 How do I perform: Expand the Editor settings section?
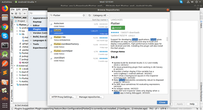click(x=31, y=25)
